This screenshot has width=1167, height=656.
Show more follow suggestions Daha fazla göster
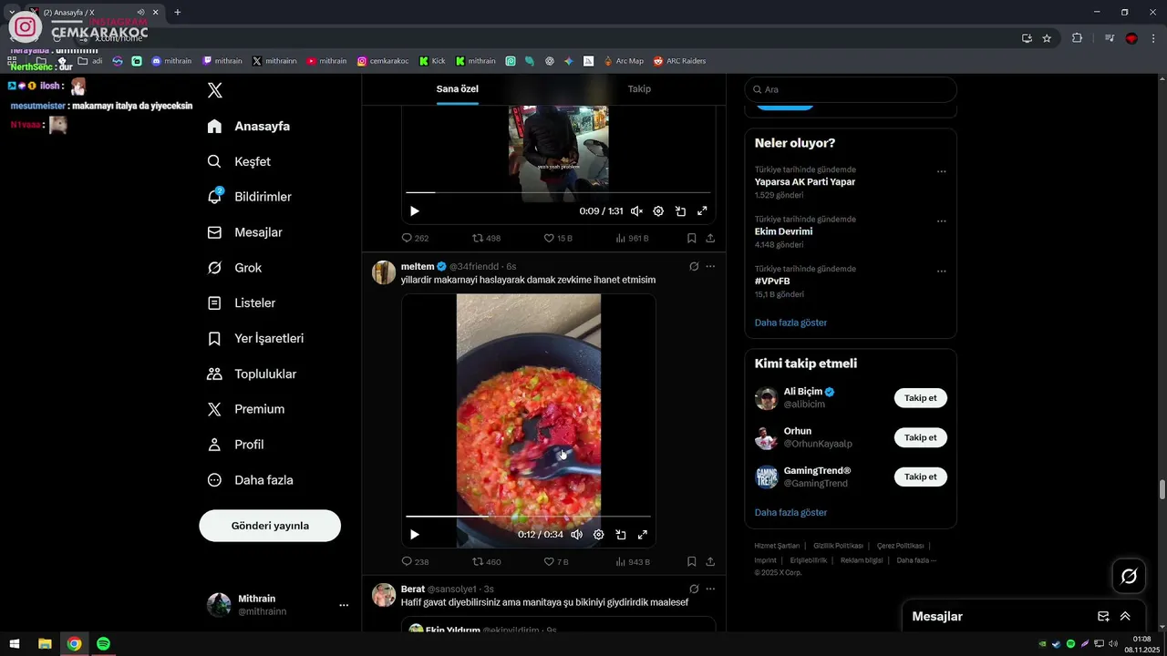790,513
